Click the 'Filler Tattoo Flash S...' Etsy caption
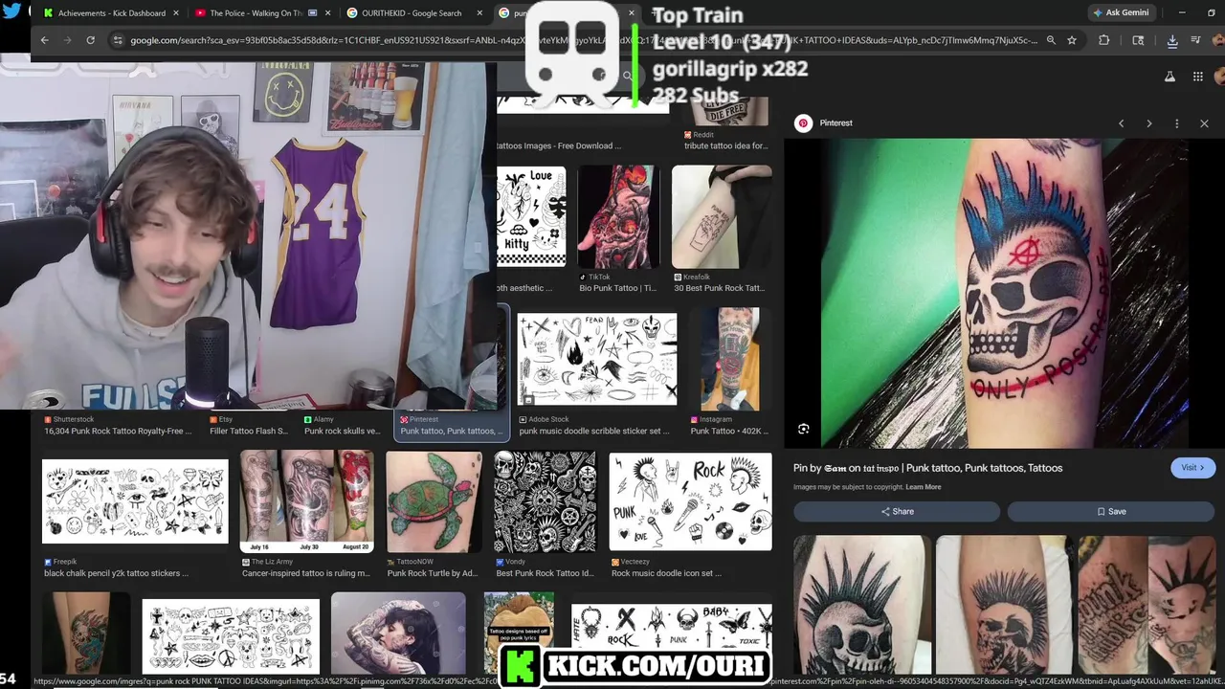This screenshot has height=689, width=1225. (x=249, y=432)
